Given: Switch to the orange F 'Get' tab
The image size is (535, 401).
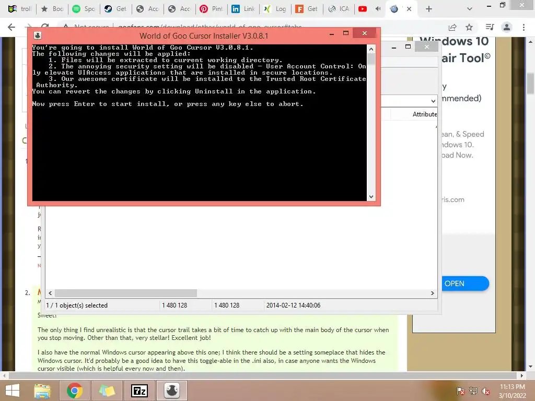Looking at the screenshot, I should pos(307,9).
